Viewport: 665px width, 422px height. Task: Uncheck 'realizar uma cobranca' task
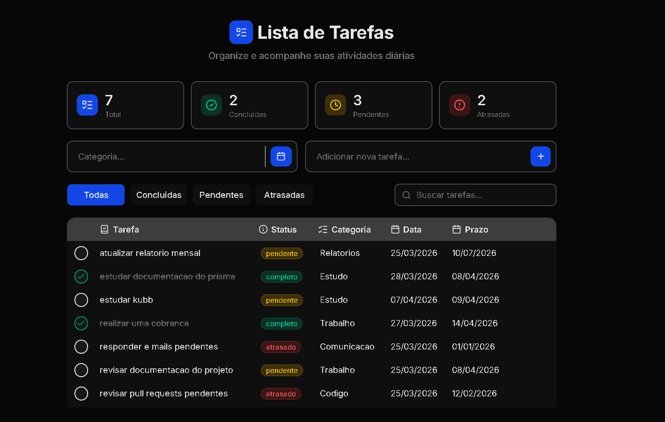pos(81,323)
